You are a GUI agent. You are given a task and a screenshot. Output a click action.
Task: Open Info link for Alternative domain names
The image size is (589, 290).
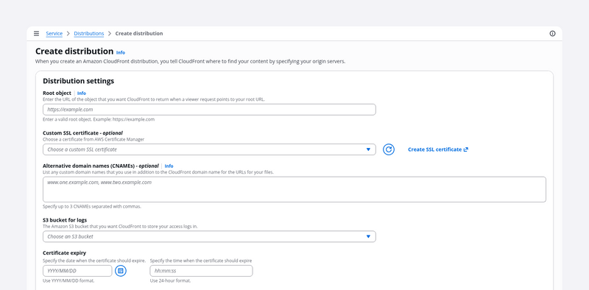pos(169,166)
